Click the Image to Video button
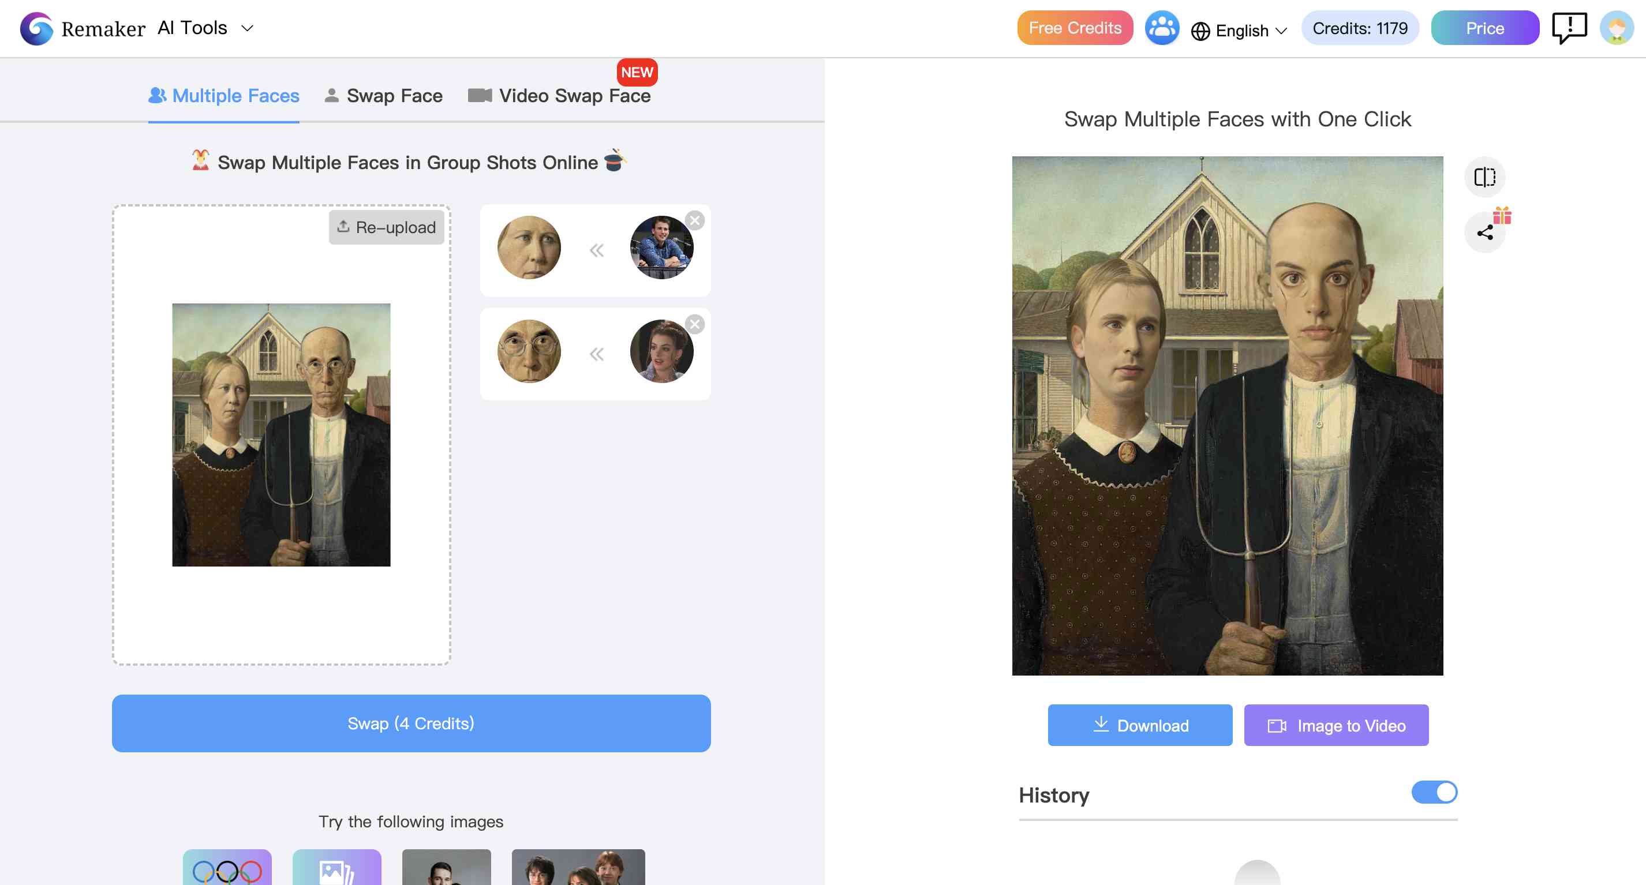This screenshot has height=885, width=1646. click(x=1337, y=725)
